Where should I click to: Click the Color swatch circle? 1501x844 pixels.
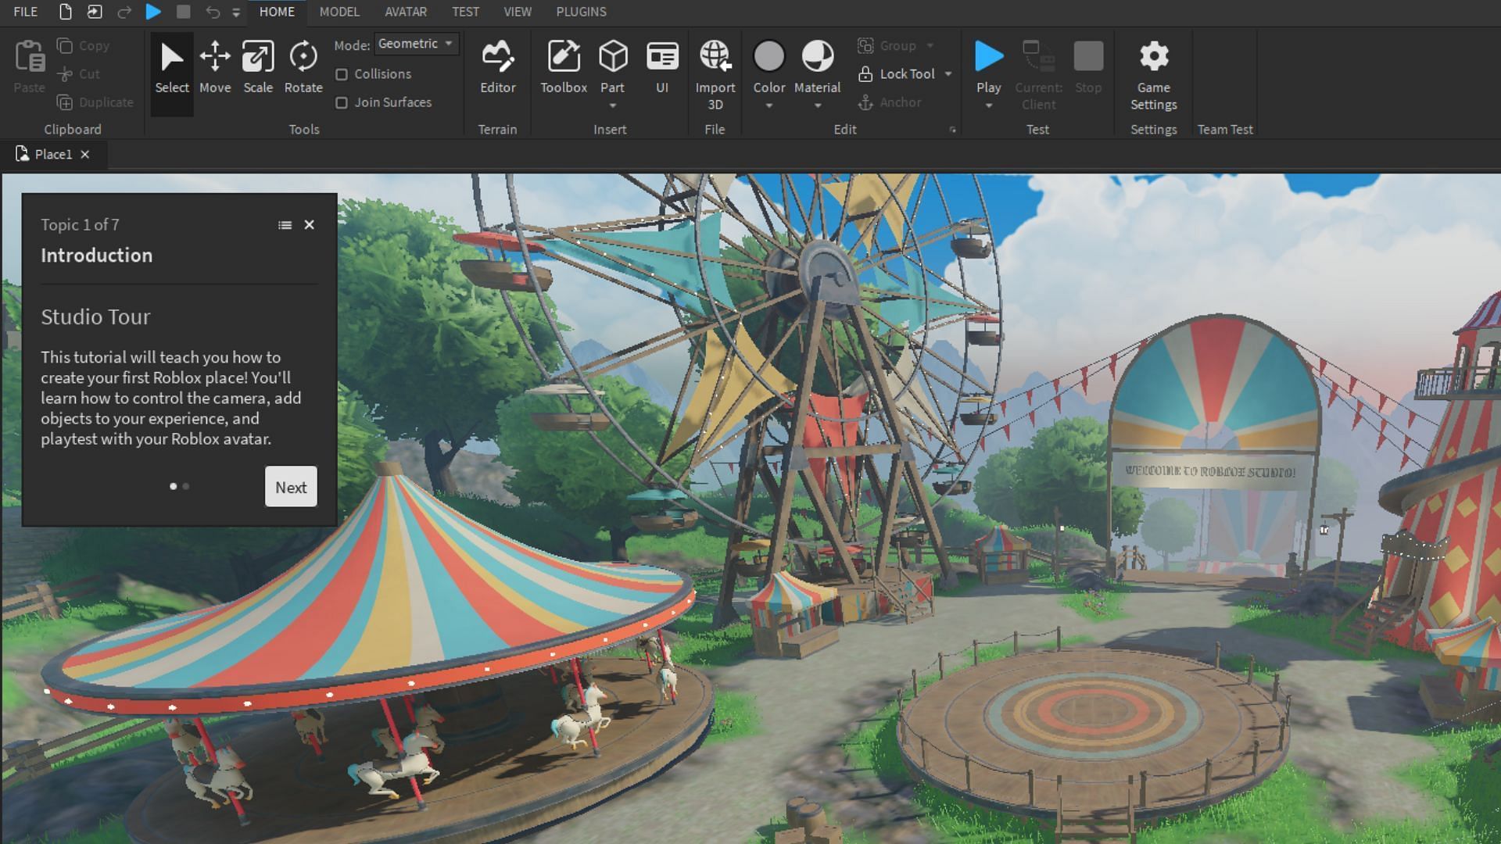(769, 56)
